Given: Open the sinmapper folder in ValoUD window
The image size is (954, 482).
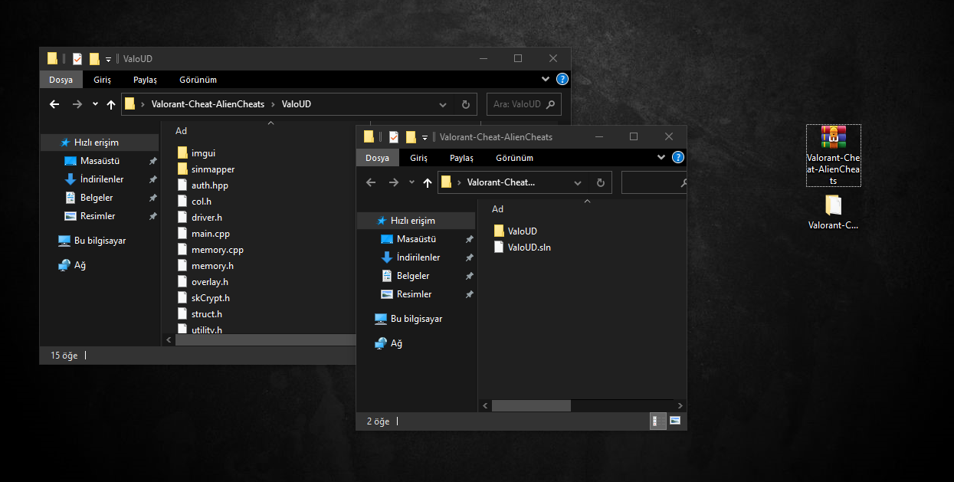Looking at the screenshot, I should point(205,169).
